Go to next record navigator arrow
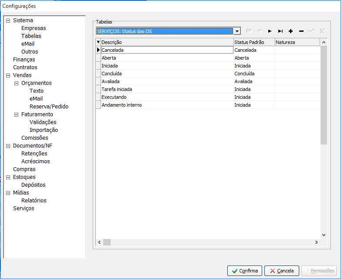Viewport: 341px width, 279px height. (270, 31)
